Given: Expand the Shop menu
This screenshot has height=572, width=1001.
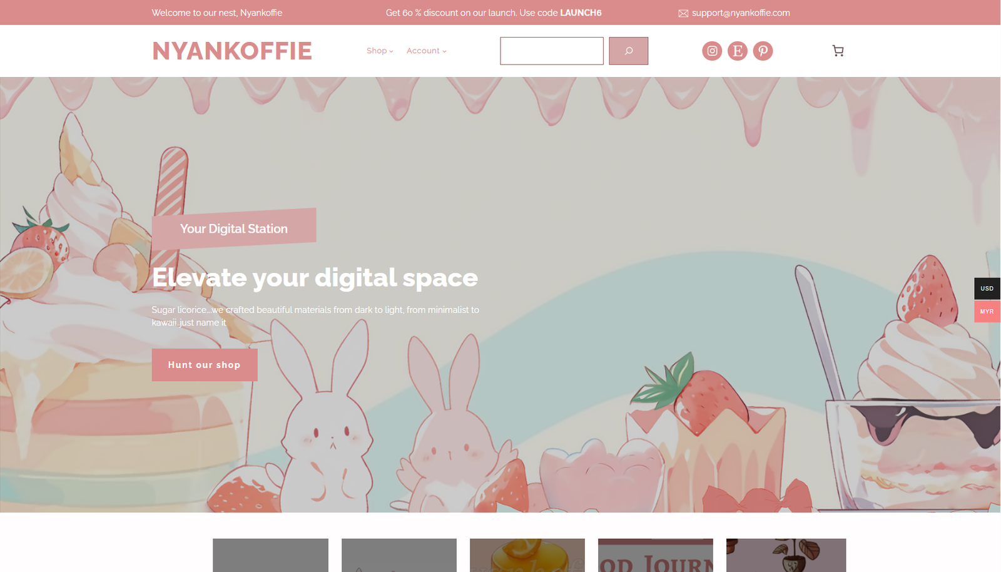Looking at the screenshot, I should pyautogui.click(x=380, y=51).
